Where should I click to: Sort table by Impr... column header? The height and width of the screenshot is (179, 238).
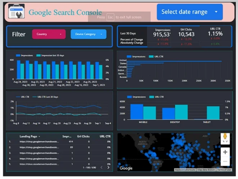(67, 137)
